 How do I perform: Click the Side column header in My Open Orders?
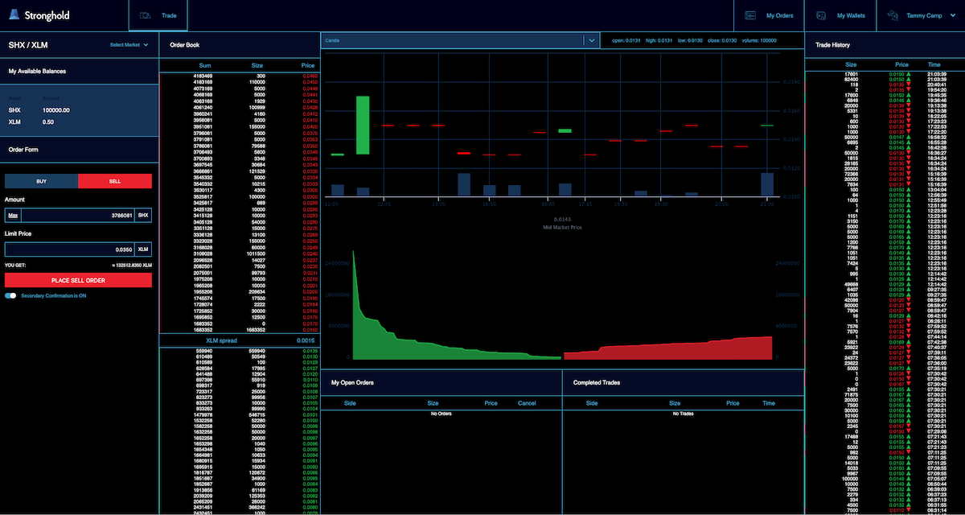[350, 403]
